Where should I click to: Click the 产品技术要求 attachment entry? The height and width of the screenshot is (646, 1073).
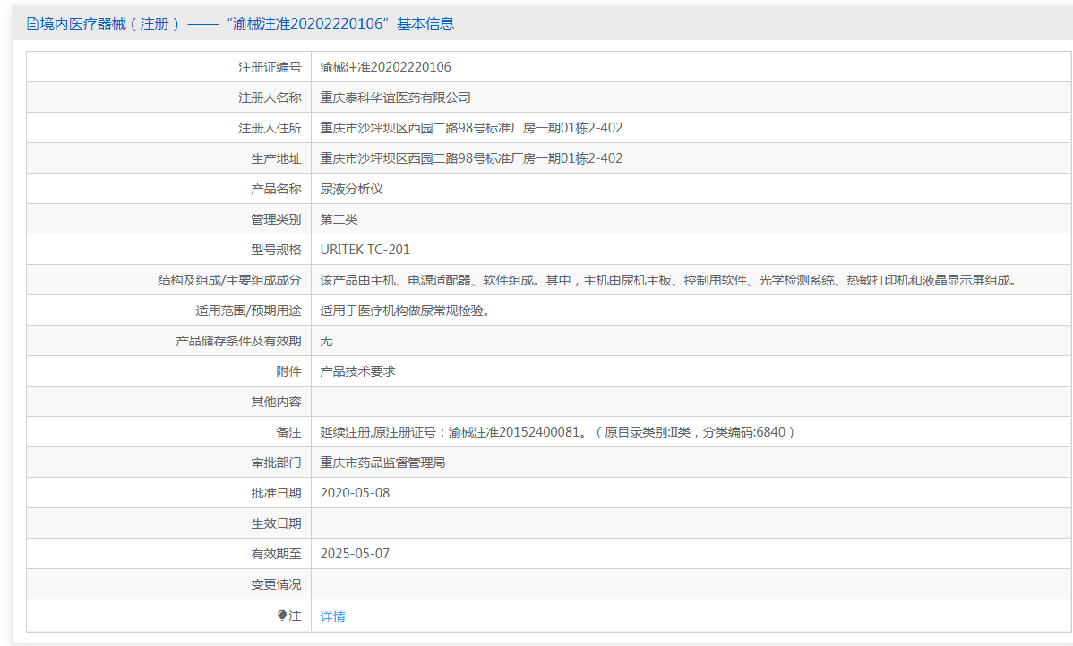[357, 371]
